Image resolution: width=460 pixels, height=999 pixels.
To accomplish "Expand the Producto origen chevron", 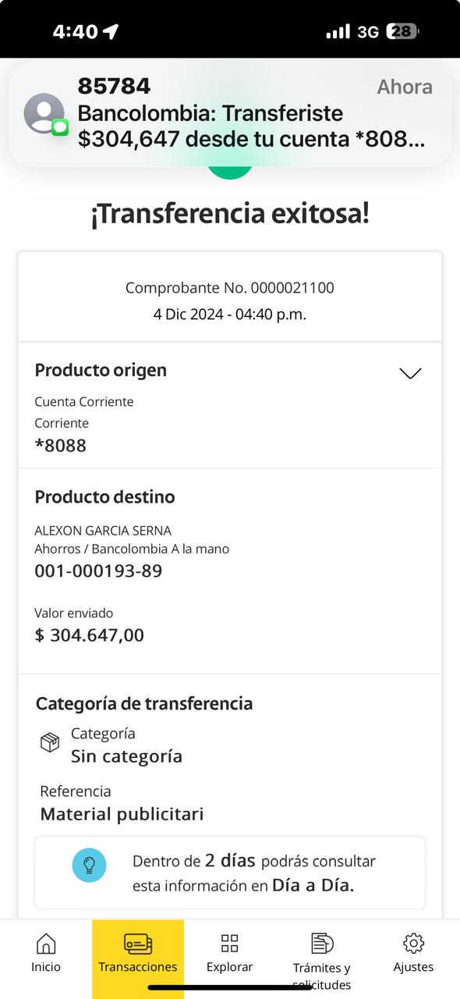I will point(410,373).
